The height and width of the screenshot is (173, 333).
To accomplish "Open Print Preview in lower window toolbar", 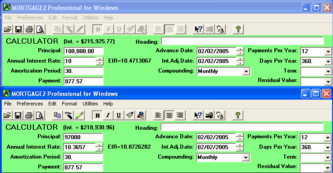I will coord(40,115).
